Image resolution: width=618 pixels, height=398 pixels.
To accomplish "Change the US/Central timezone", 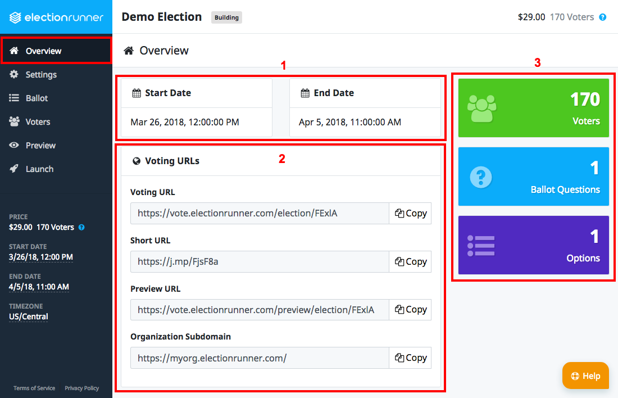I will 29,316.
